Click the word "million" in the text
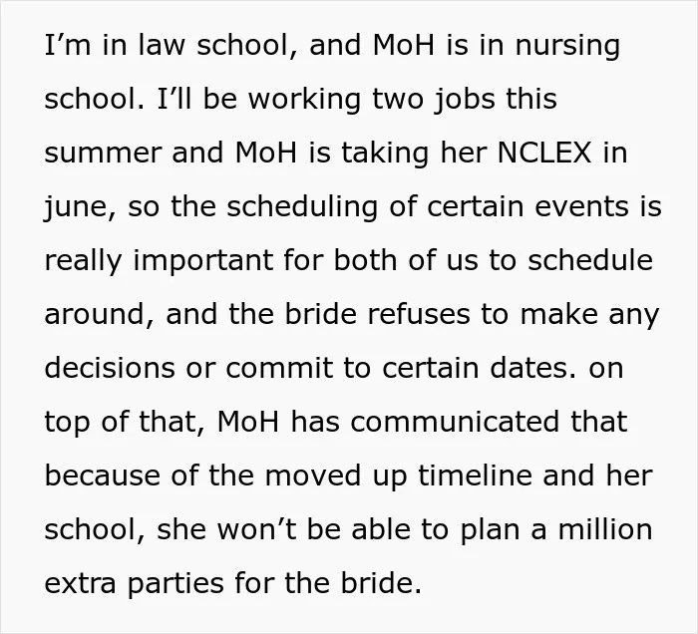698x634 pixels. click(x=604, y=529)
